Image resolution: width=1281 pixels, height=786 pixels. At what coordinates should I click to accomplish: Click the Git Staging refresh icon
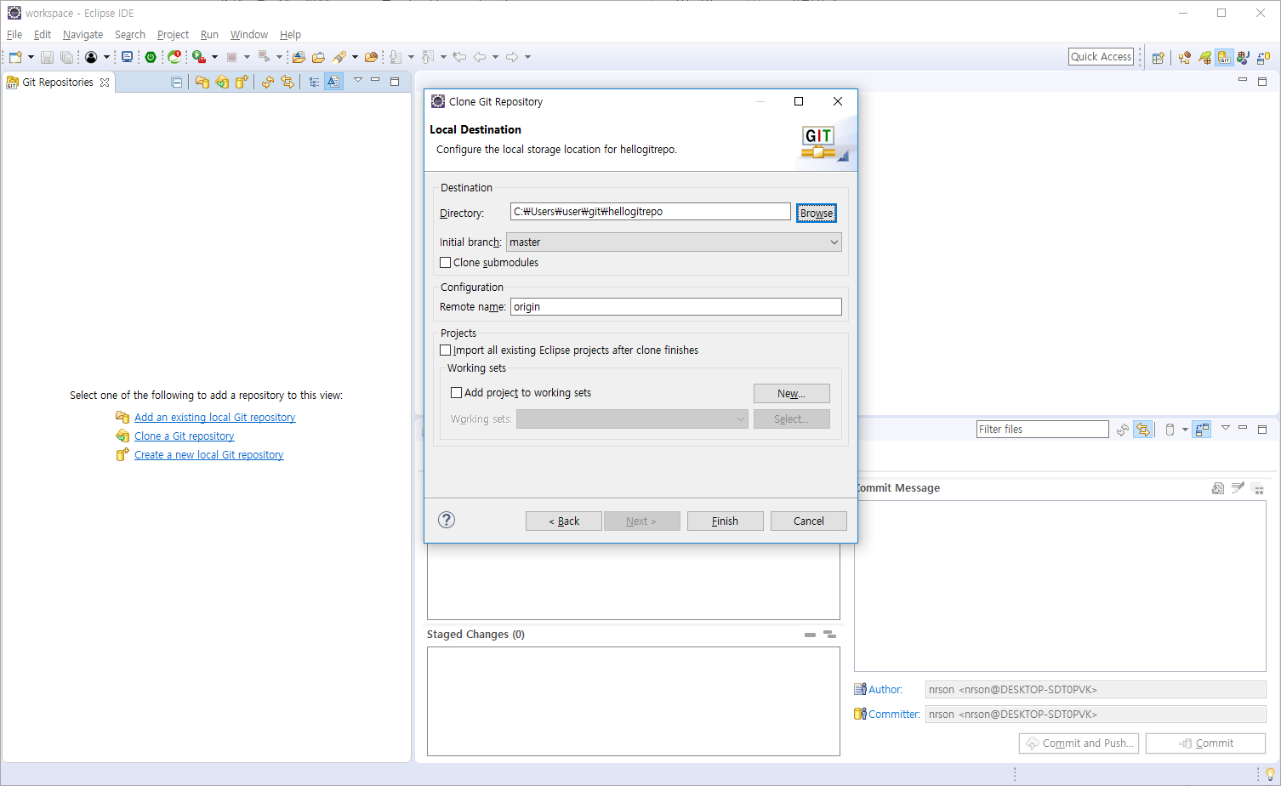pyautogui.click(x=1123, y=430)
